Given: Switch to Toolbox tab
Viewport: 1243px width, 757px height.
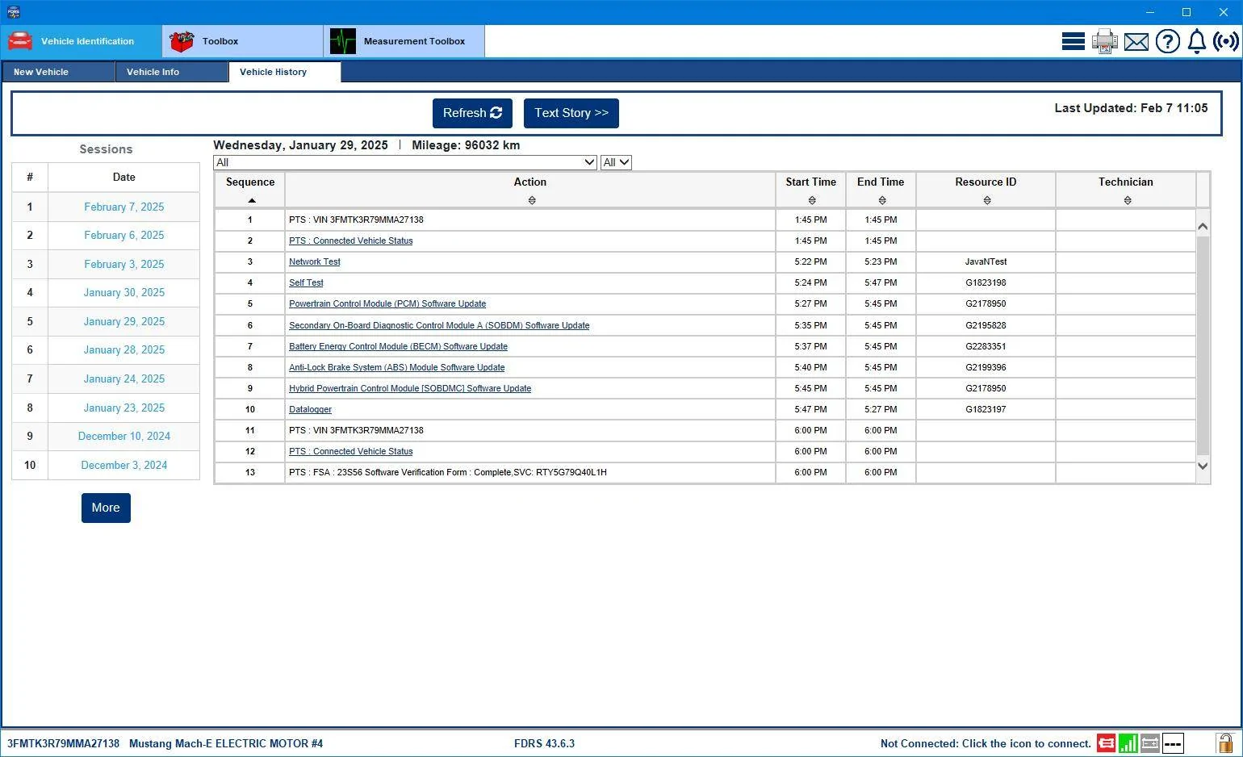Looking at the screenshot, I should [x=242, y=41].
